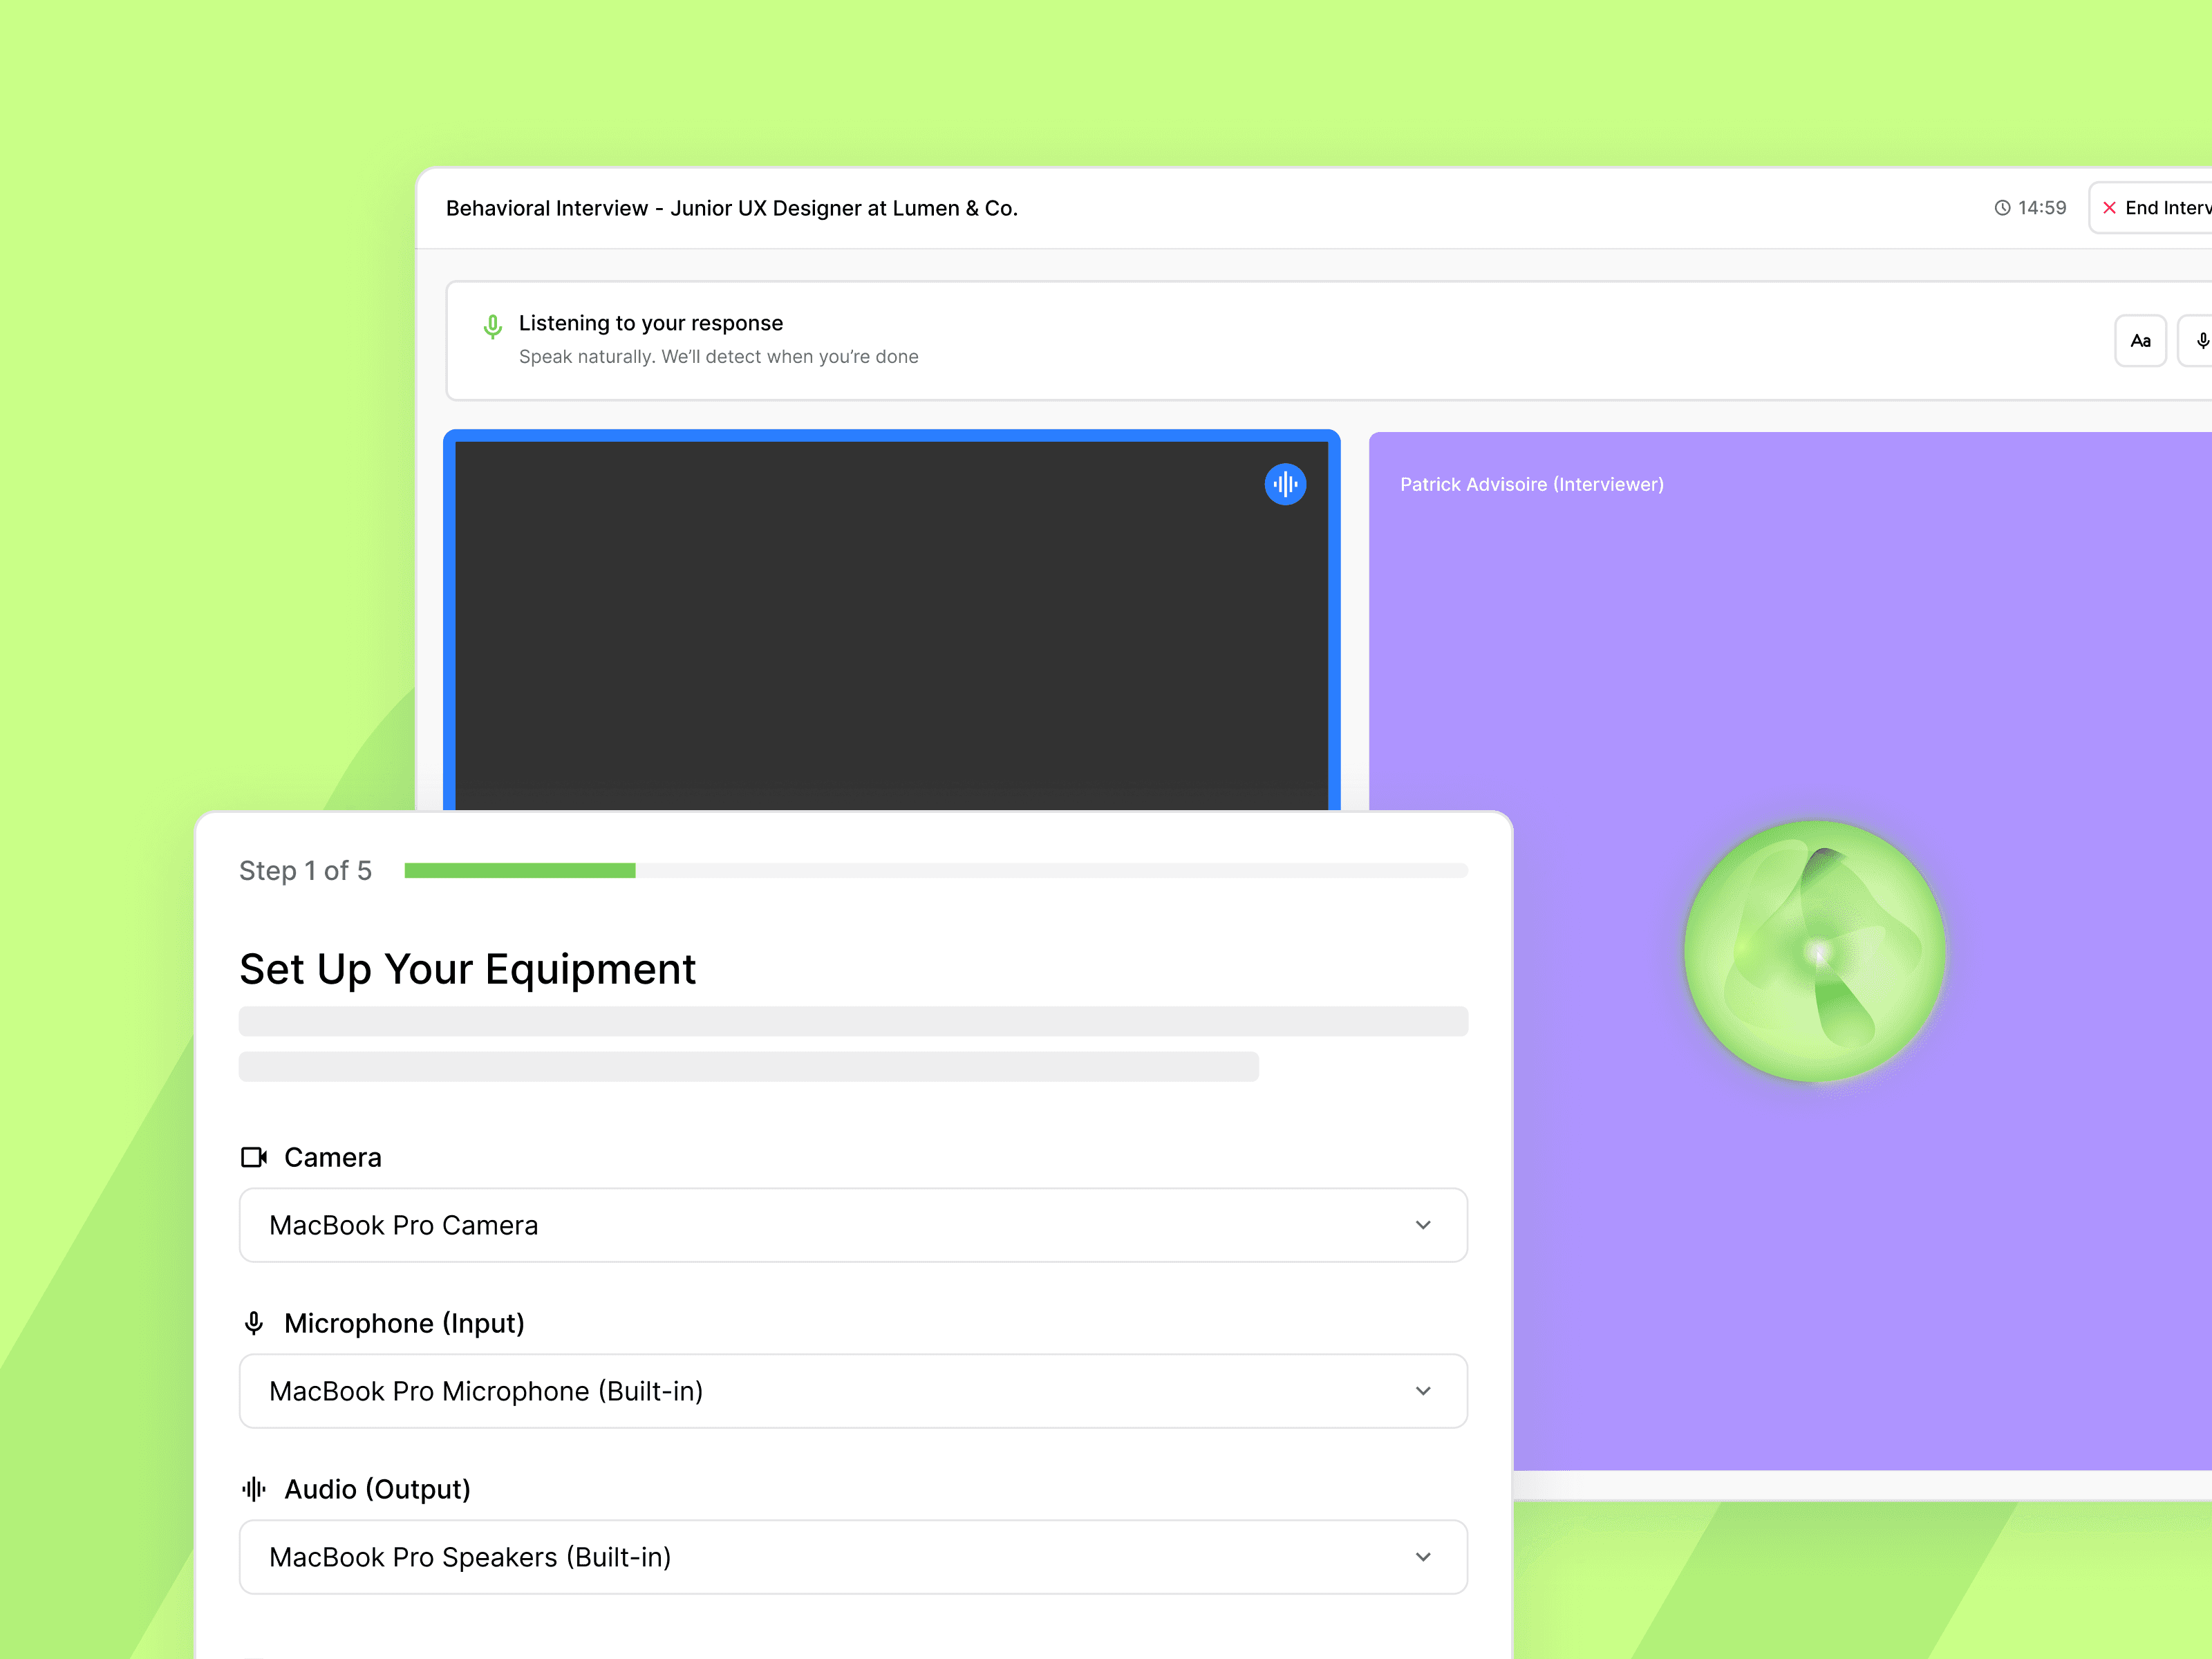The width and height of the screenshot is (2212, 1659).
Task: Click the chevron in the Audio output selector
Action: click(1423, 1557)
